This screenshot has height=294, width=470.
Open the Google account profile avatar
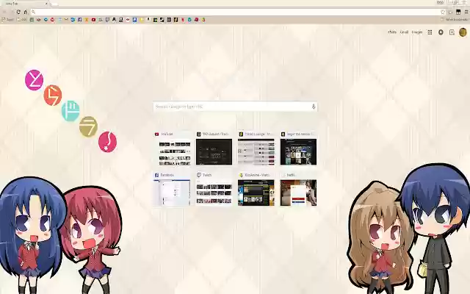point(463,32)
